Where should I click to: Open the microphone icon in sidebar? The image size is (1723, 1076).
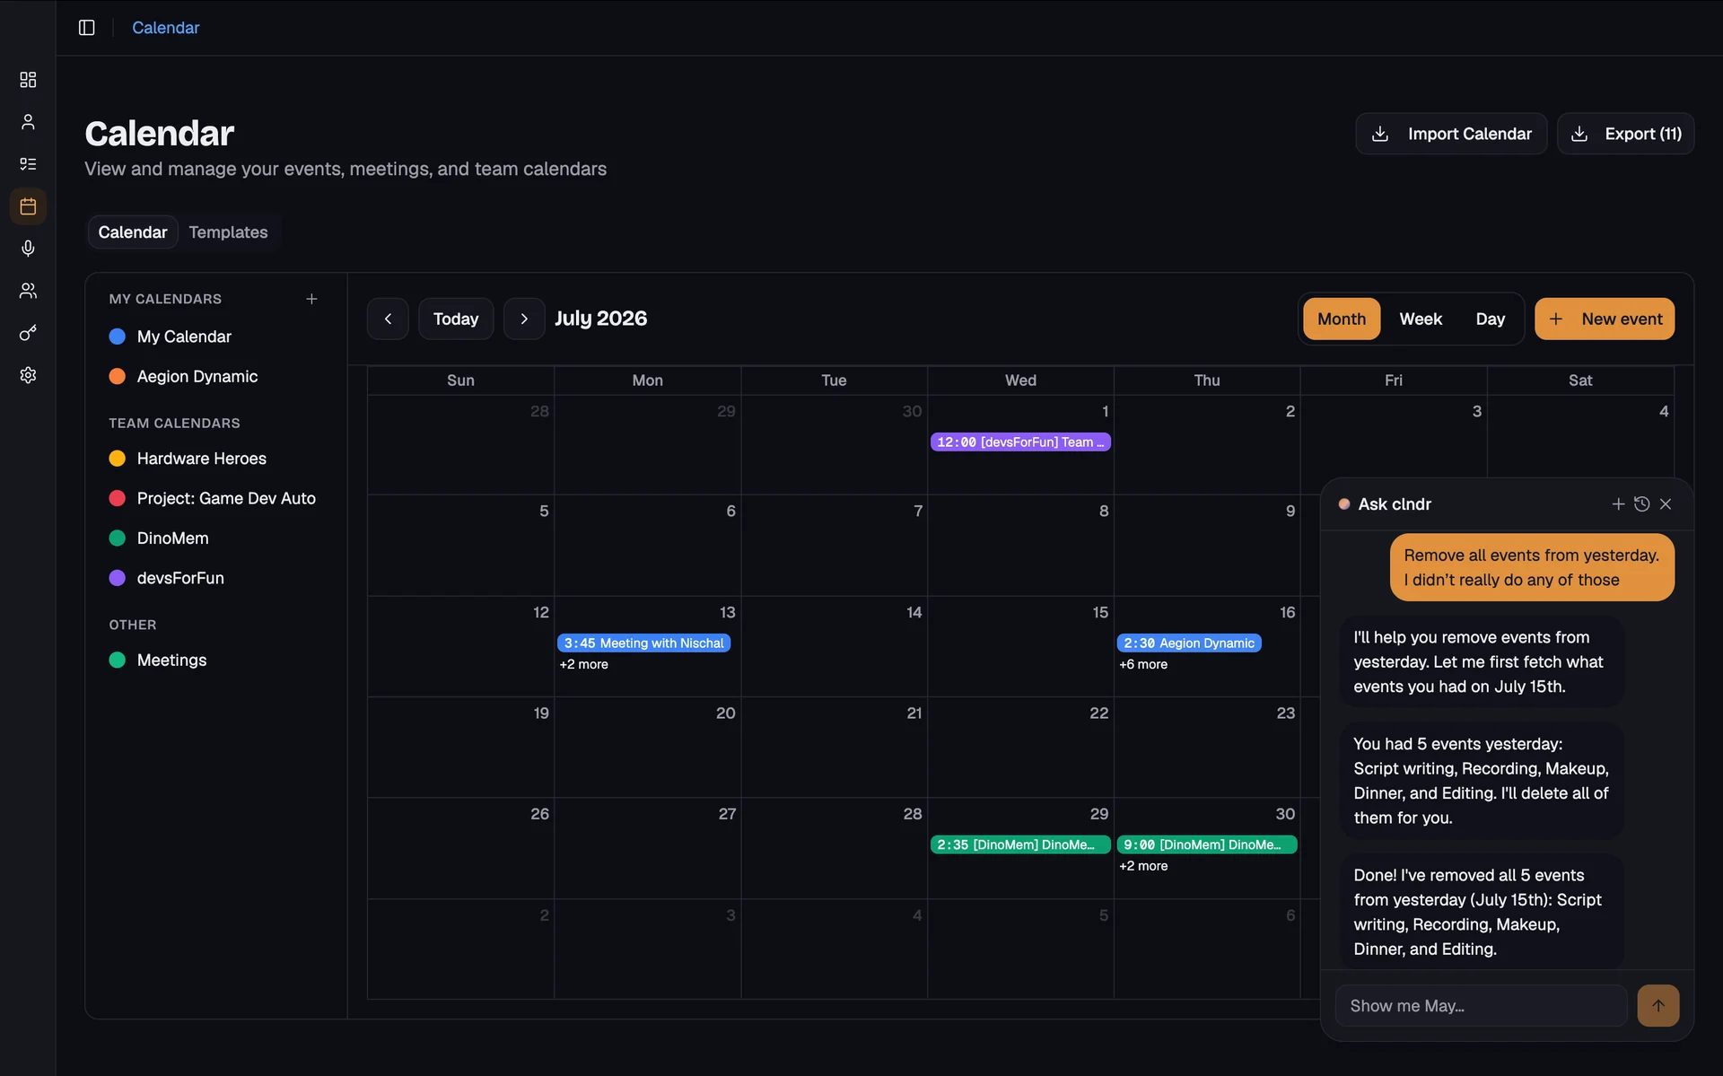click(28, 249)
